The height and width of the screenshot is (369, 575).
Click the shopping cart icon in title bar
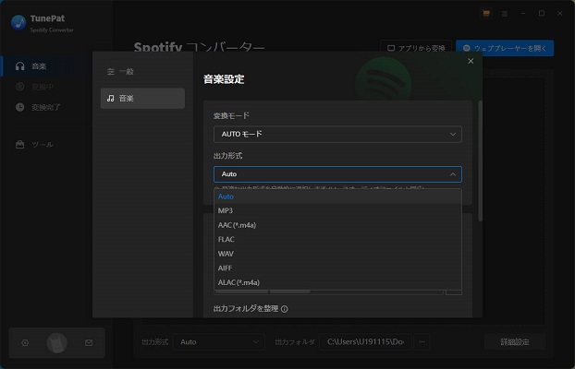coord(486,14)
